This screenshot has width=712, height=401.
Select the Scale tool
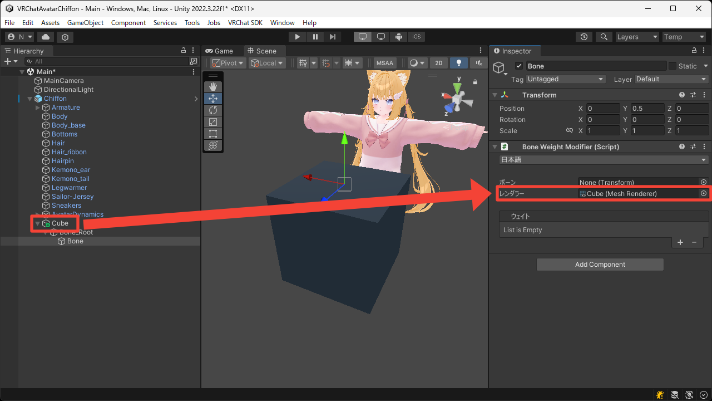[x=213, y=122]
